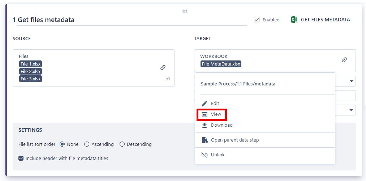Choose Descending file list sort order
The width and height of the screenshot is (366, 181).
point(122,144)
